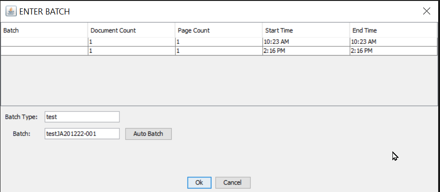Select second row's empty Batch cell

pyautogui.click(x=44, y=51)
